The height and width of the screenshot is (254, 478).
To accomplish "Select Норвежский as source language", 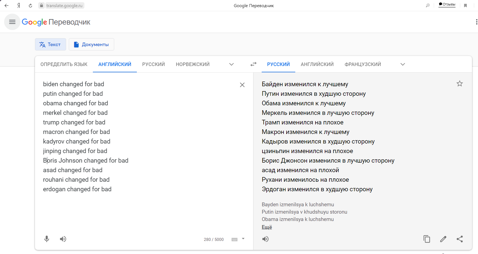I will [193, 64].
